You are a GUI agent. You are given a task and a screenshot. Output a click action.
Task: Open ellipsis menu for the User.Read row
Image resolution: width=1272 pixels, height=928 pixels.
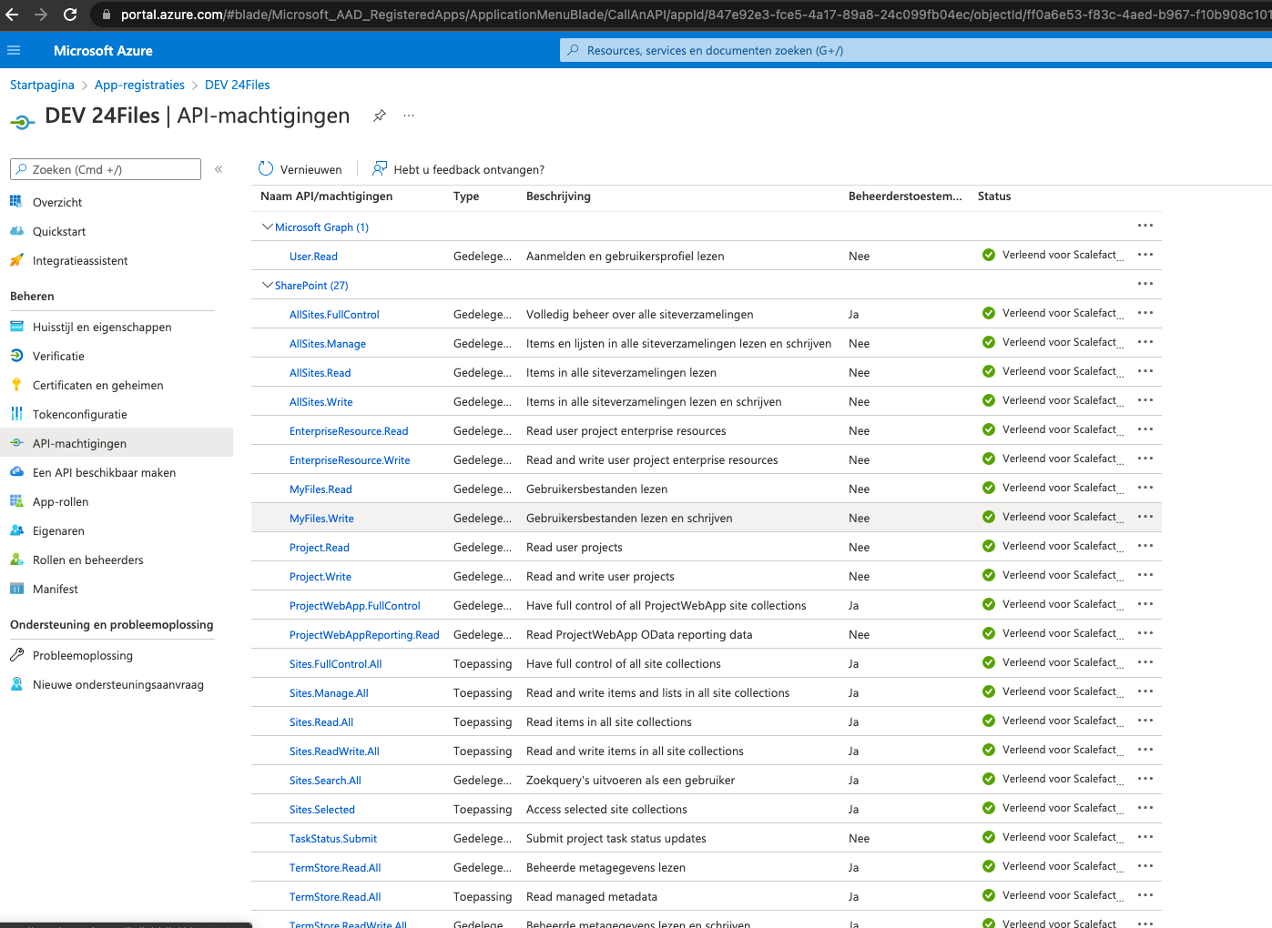click(x=1145, y=255)
